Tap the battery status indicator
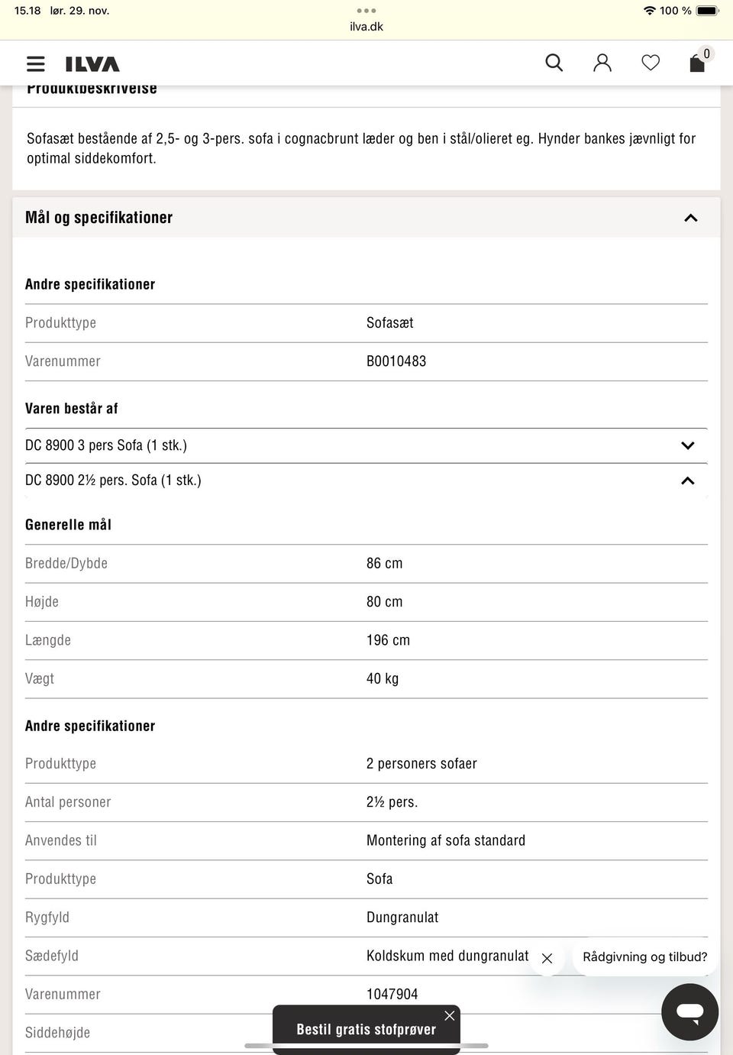 (x=707, y=11)
